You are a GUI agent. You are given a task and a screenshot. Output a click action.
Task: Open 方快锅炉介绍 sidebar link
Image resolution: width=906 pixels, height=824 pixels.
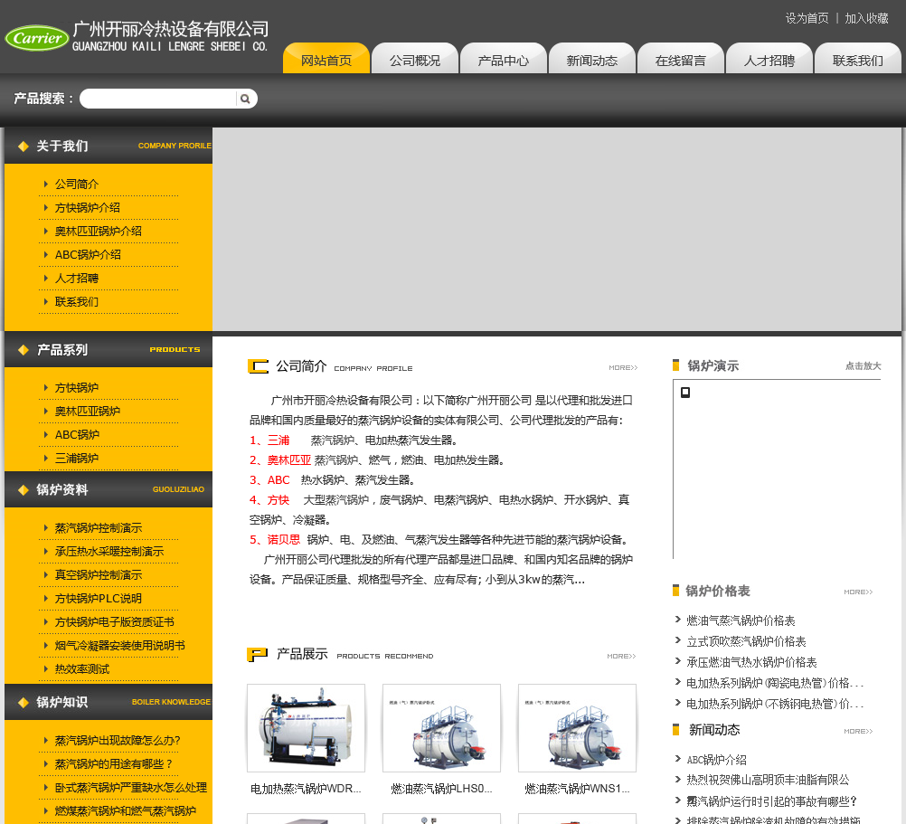[87, 208]
